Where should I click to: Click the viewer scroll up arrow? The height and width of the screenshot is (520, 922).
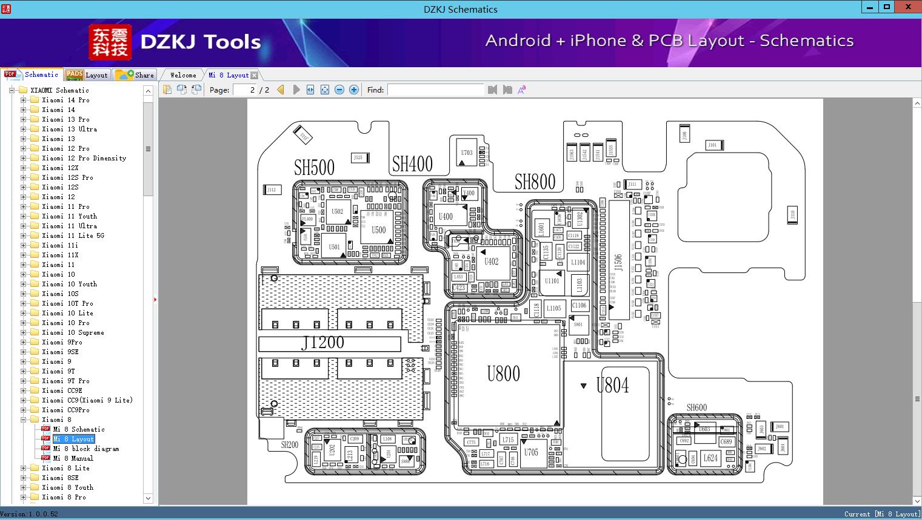click(x=917, y=104)
